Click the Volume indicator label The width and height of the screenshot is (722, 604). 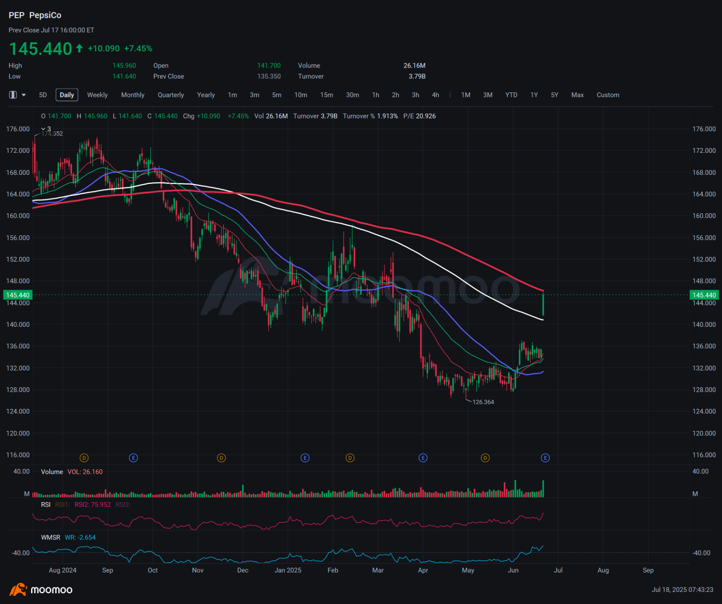(x=52, y=472)
